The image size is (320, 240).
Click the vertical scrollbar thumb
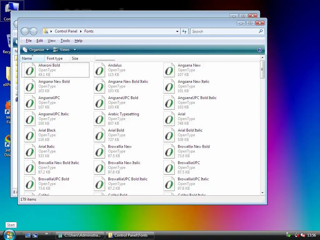click(x=262, y=69)
